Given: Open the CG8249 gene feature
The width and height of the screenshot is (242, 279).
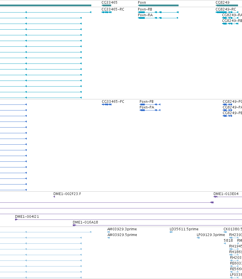Looking at the screenshot, I should pos(227,5).
